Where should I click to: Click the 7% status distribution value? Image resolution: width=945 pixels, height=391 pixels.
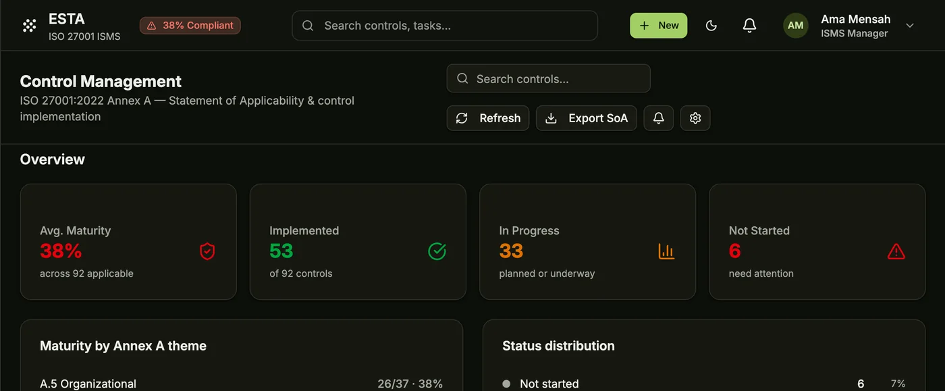pos(898,384)
